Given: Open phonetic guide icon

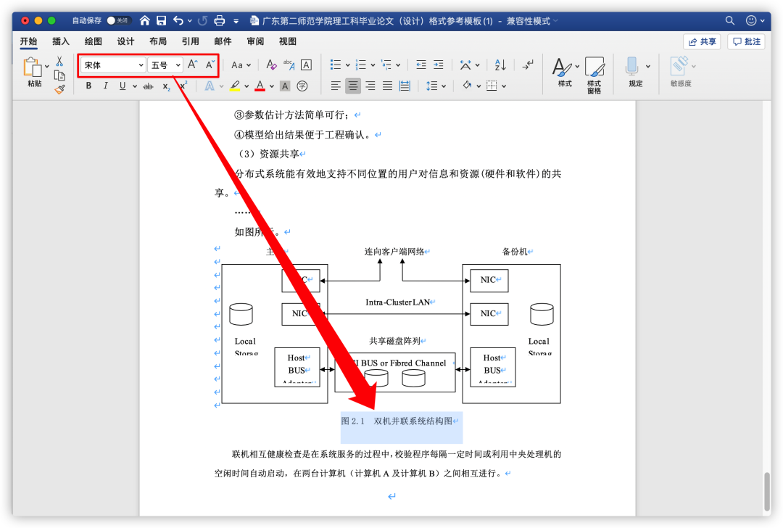Looking at the screenshot, I should pyautogui.click(x=289, y=65).
